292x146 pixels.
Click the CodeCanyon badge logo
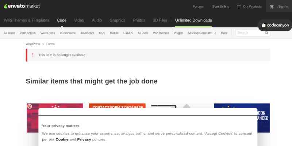[275, 25]
